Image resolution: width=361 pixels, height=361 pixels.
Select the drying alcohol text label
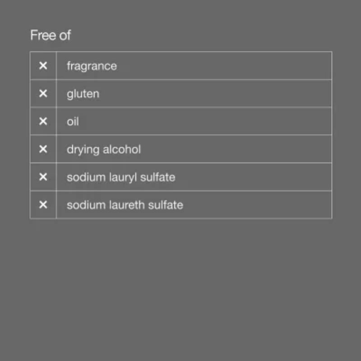point(104,150)
